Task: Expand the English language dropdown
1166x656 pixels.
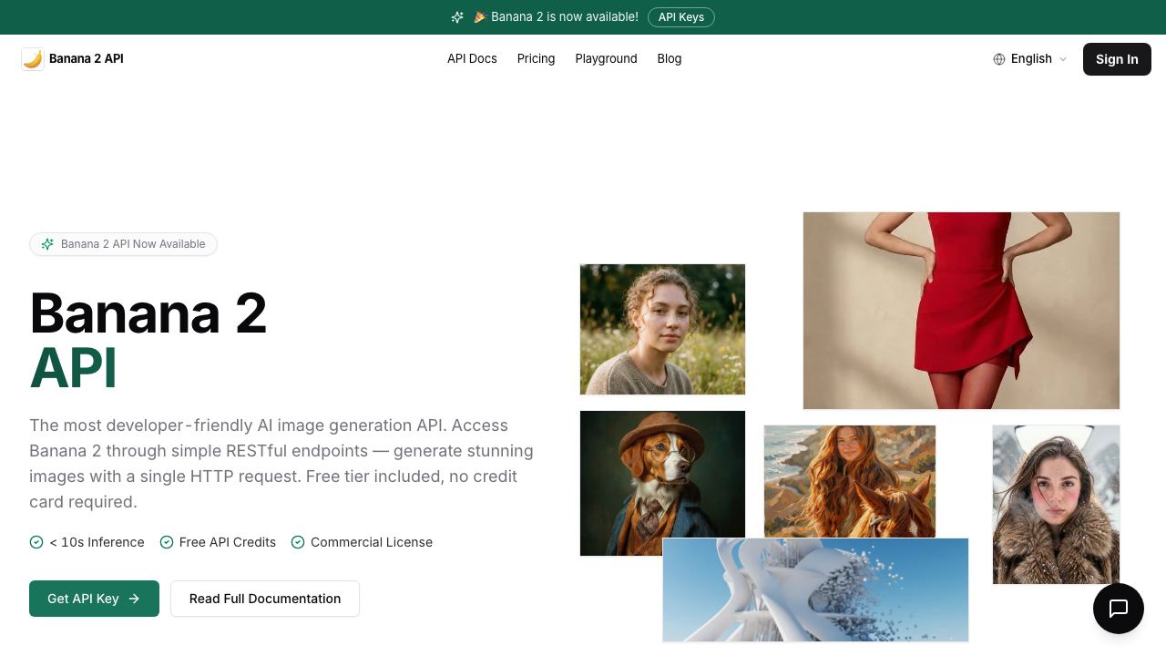Action: point(1030,59)
